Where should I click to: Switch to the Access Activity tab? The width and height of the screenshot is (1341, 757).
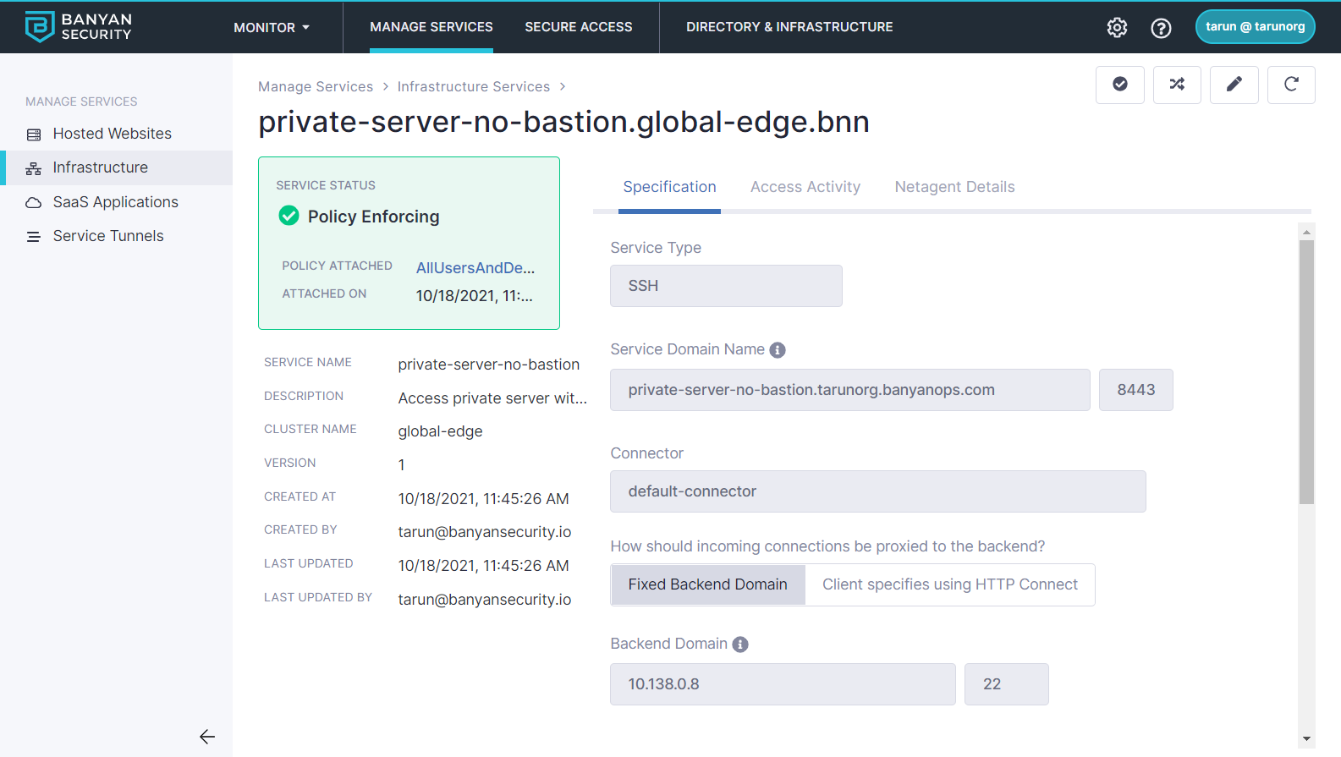click(x=805, y=187)
